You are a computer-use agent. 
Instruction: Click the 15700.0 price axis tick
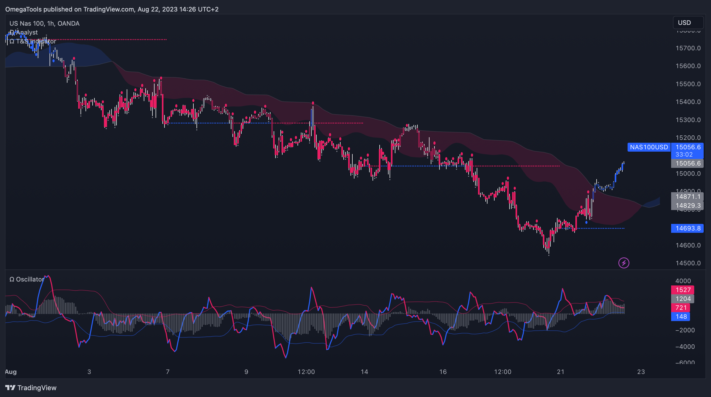tap(688, 48)
